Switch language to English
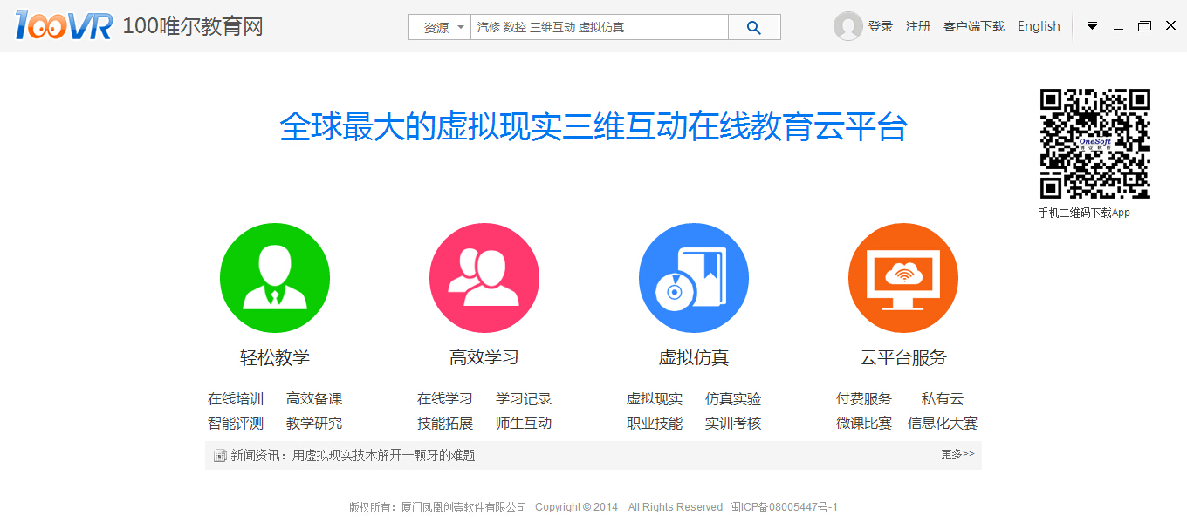 [x=1039, y=26]
